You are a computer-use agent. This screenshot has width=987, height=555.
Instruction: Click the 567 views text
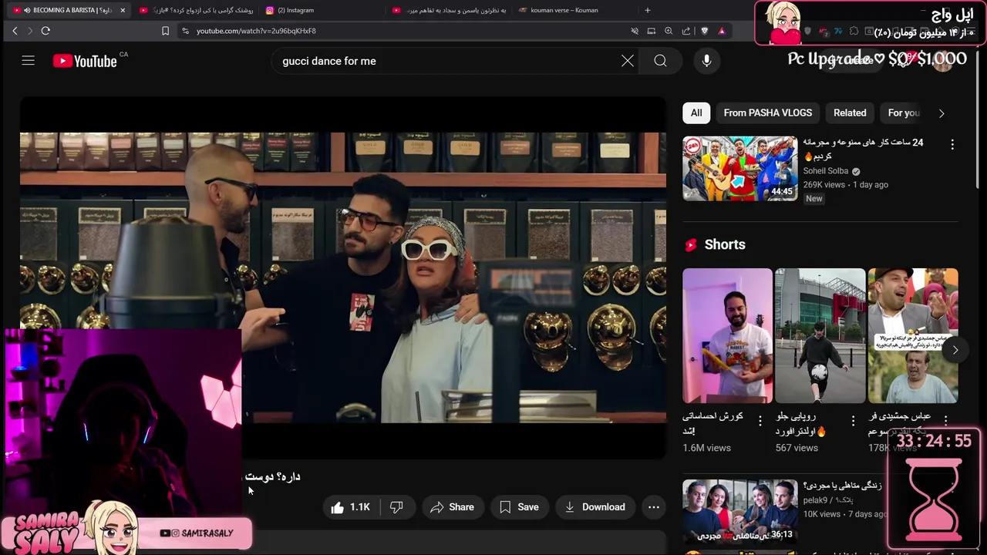[x=797, y=448]
